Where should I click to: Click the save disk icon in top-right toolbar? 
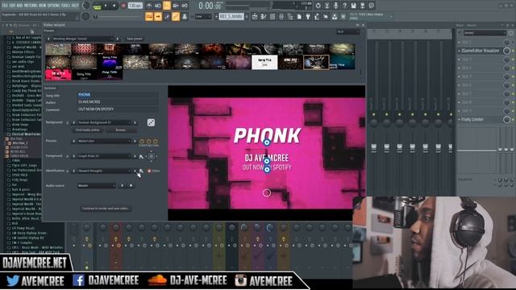pos(353,6)
